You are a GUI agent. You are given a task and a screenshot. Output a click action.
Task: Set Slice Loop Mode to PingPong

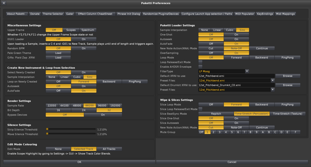coord(287,105)
